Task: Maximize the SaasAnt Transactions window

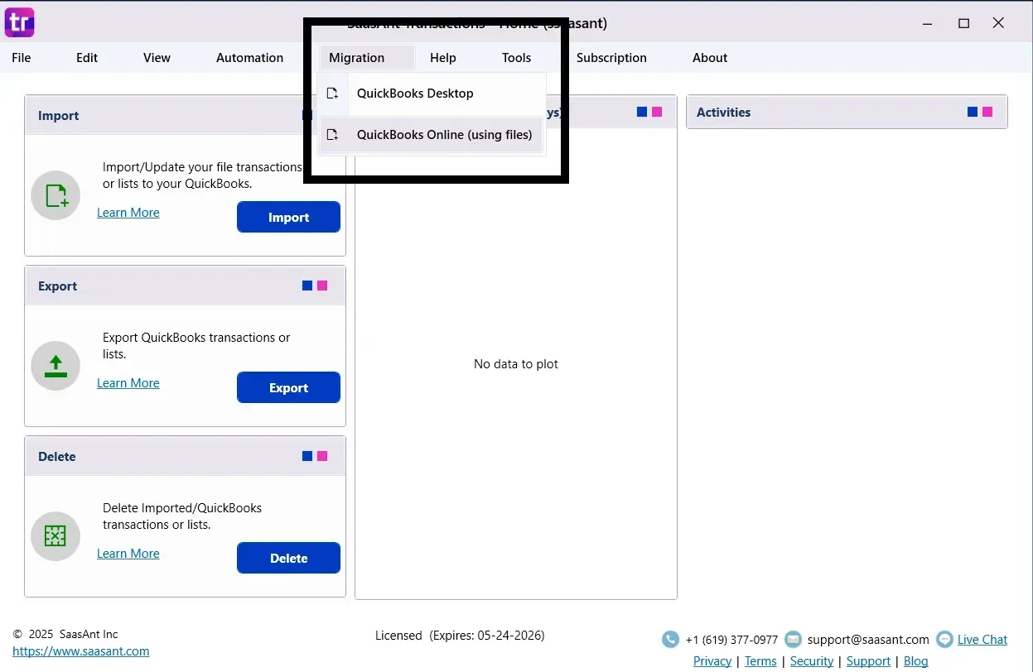Action: (x=963, y=23)
